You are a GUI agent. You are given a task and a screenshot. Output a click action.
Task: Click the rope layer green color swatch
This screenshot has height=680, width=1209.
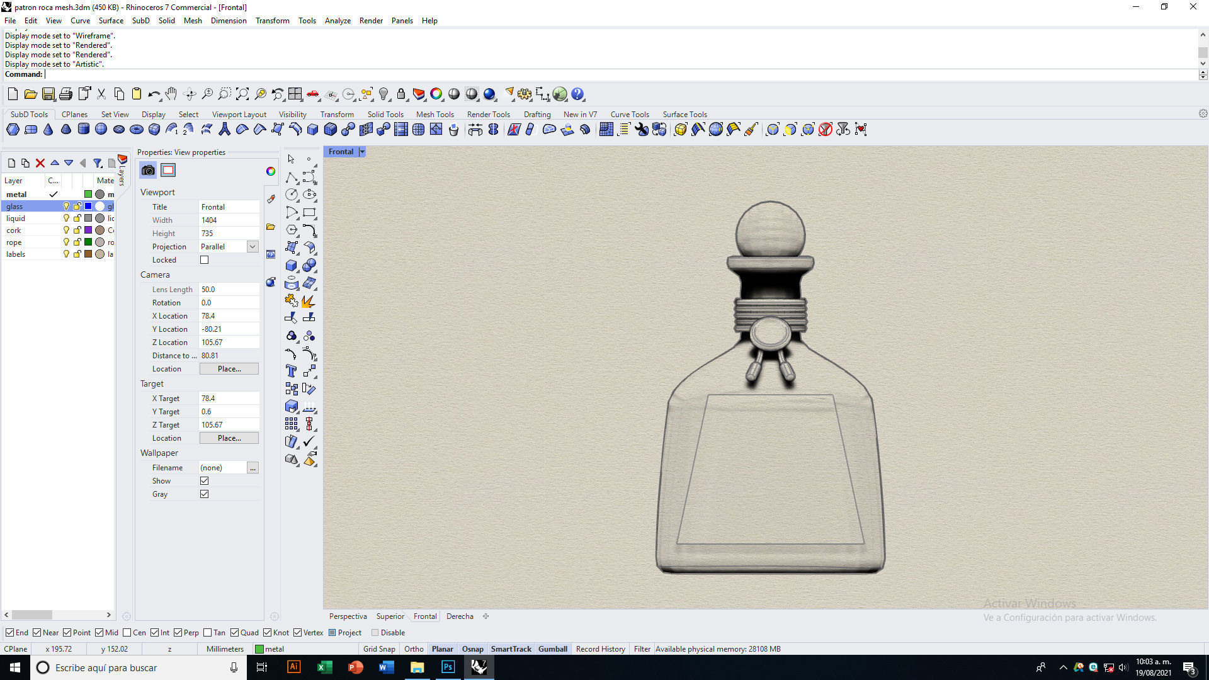(88, 242)
